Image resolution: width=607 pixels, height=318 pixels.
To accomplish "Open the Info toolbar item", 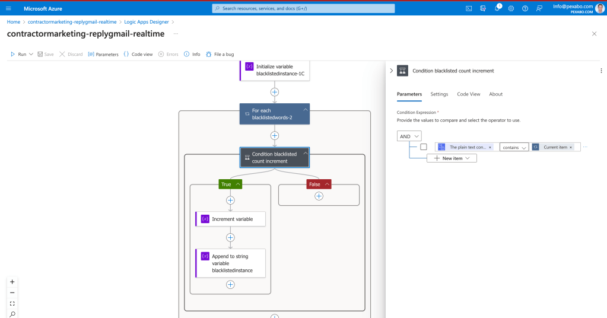I will [192, 54].
